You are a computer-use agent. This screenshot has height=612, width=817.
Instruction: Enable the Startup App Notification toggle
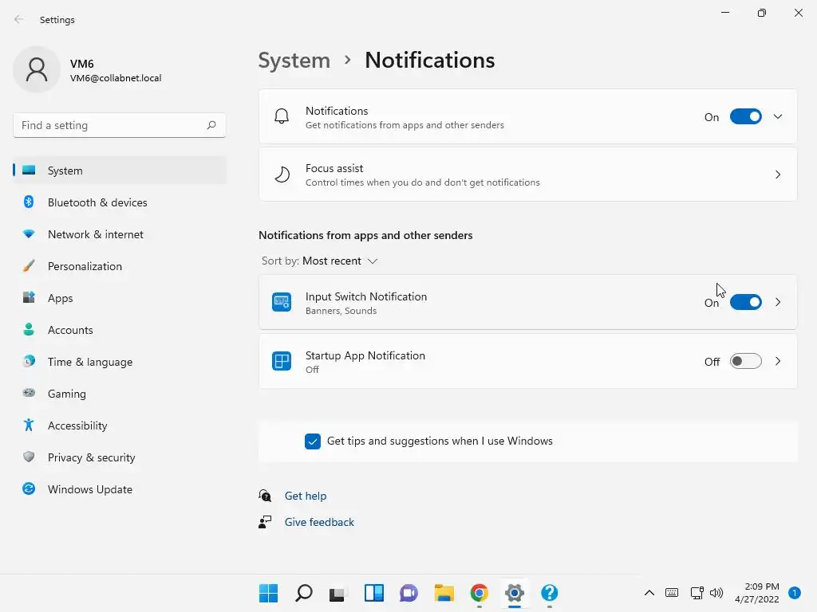[745, 362]
